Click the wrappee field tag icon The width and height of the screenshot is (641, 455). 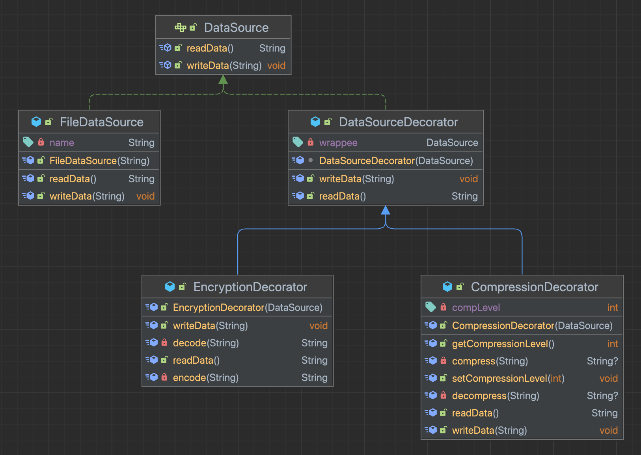click(x=298, y=142)
